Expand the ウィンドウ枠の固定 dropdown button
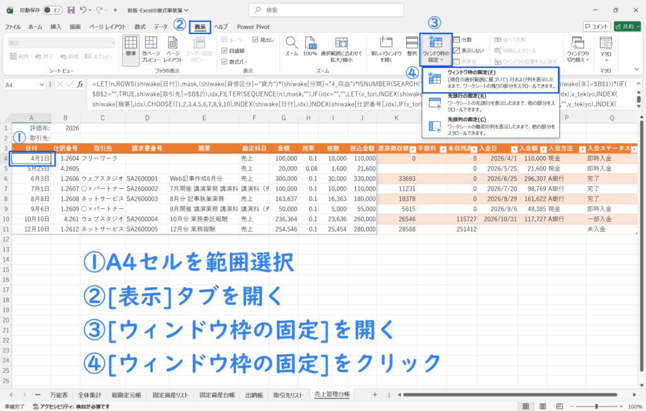The image size is (646, 411). point(435,49)
